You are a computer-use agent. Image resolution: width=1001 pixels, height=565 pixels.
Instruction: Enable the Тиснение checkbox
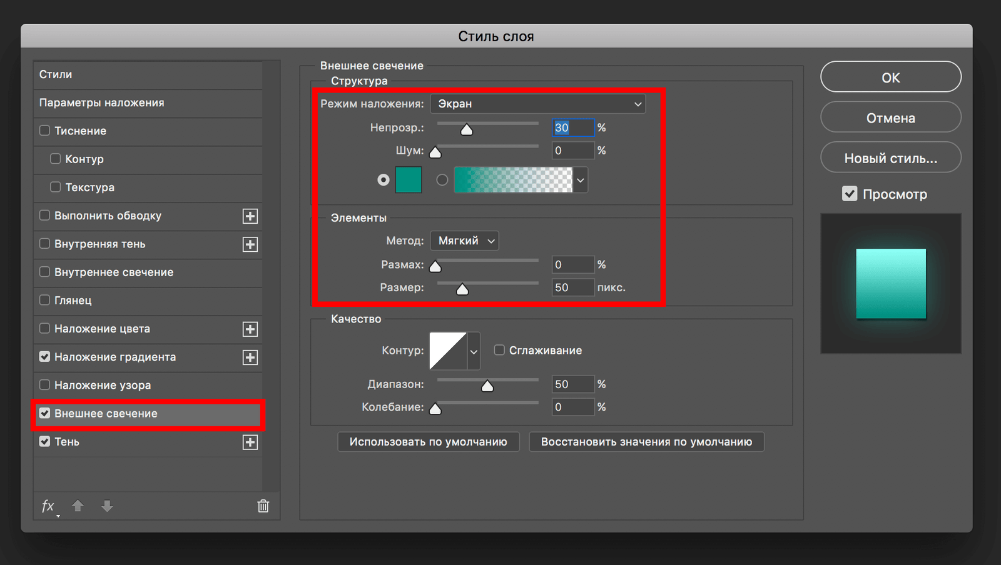click(x=45, y=131)
